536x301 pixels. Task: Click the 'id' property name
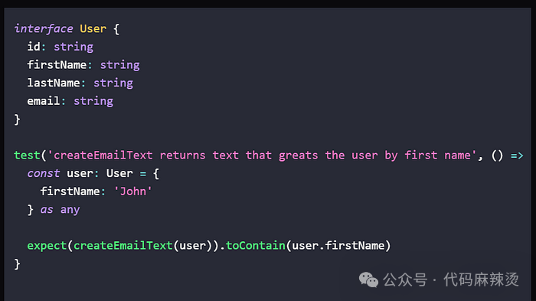pyautogui.click(x=34, y=47)
